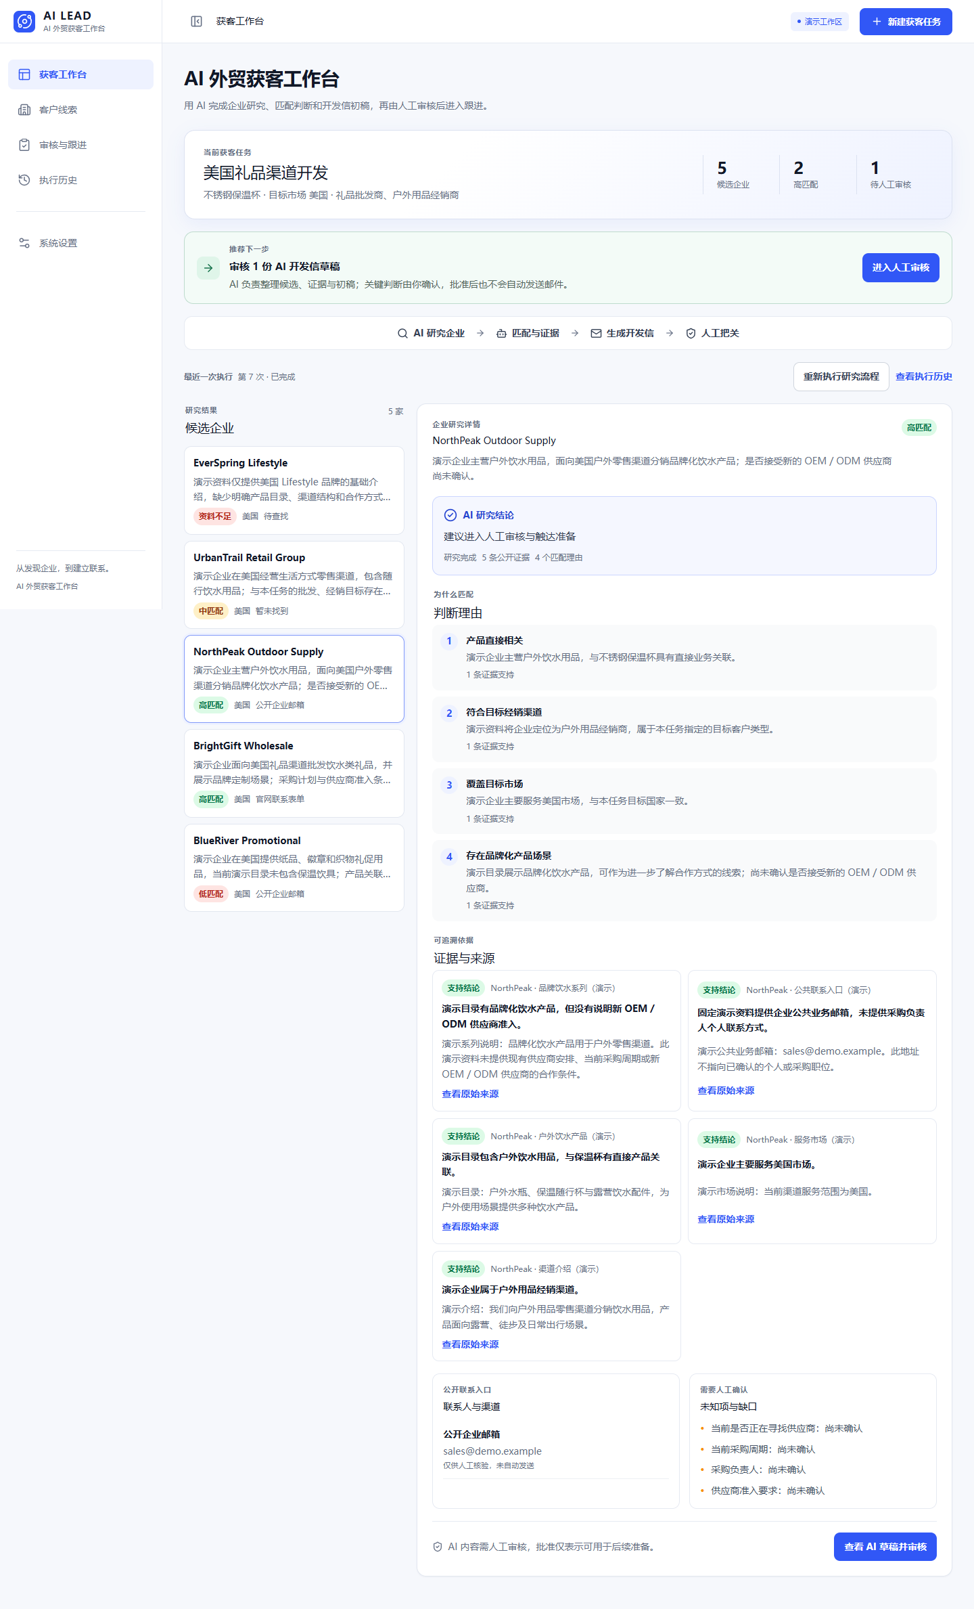Viewport: 974px width, 1609px height.
Task: Click the 产品直接相关 reason row
Action: pyautogui.click(x=685, y=657)
